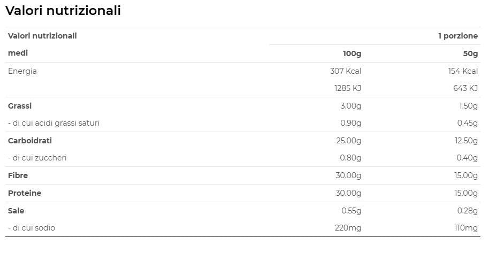Click the 0.55g salt value

click(x=351, y=211)
